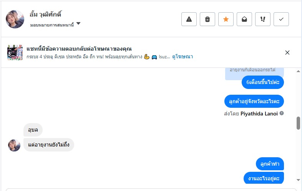Click the อั้ม วุฒิศักดิ์ contact name
The width and height of the screenshot is (302, 191).
click(46, 15)
